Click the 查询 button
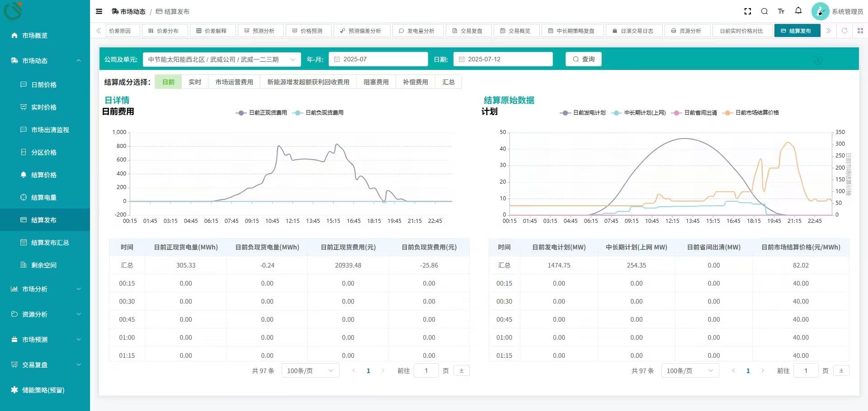Image resolution: width=868 pixels, height=411 pixels. click(x=583, y=60)
